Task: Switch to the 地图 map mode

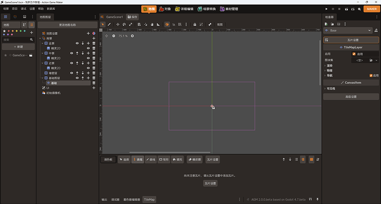Action: 149,9
